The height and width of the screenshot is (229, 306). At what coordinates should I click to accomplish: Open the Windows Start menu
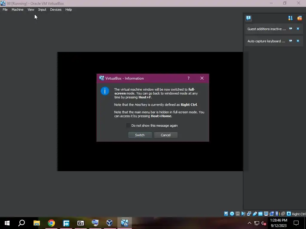[7, 223]
